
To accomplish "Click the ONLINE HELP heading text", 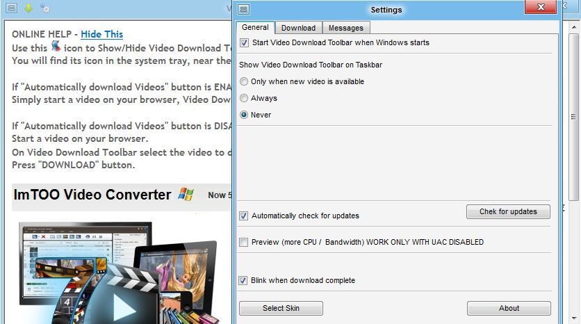I will coord(42,34).
